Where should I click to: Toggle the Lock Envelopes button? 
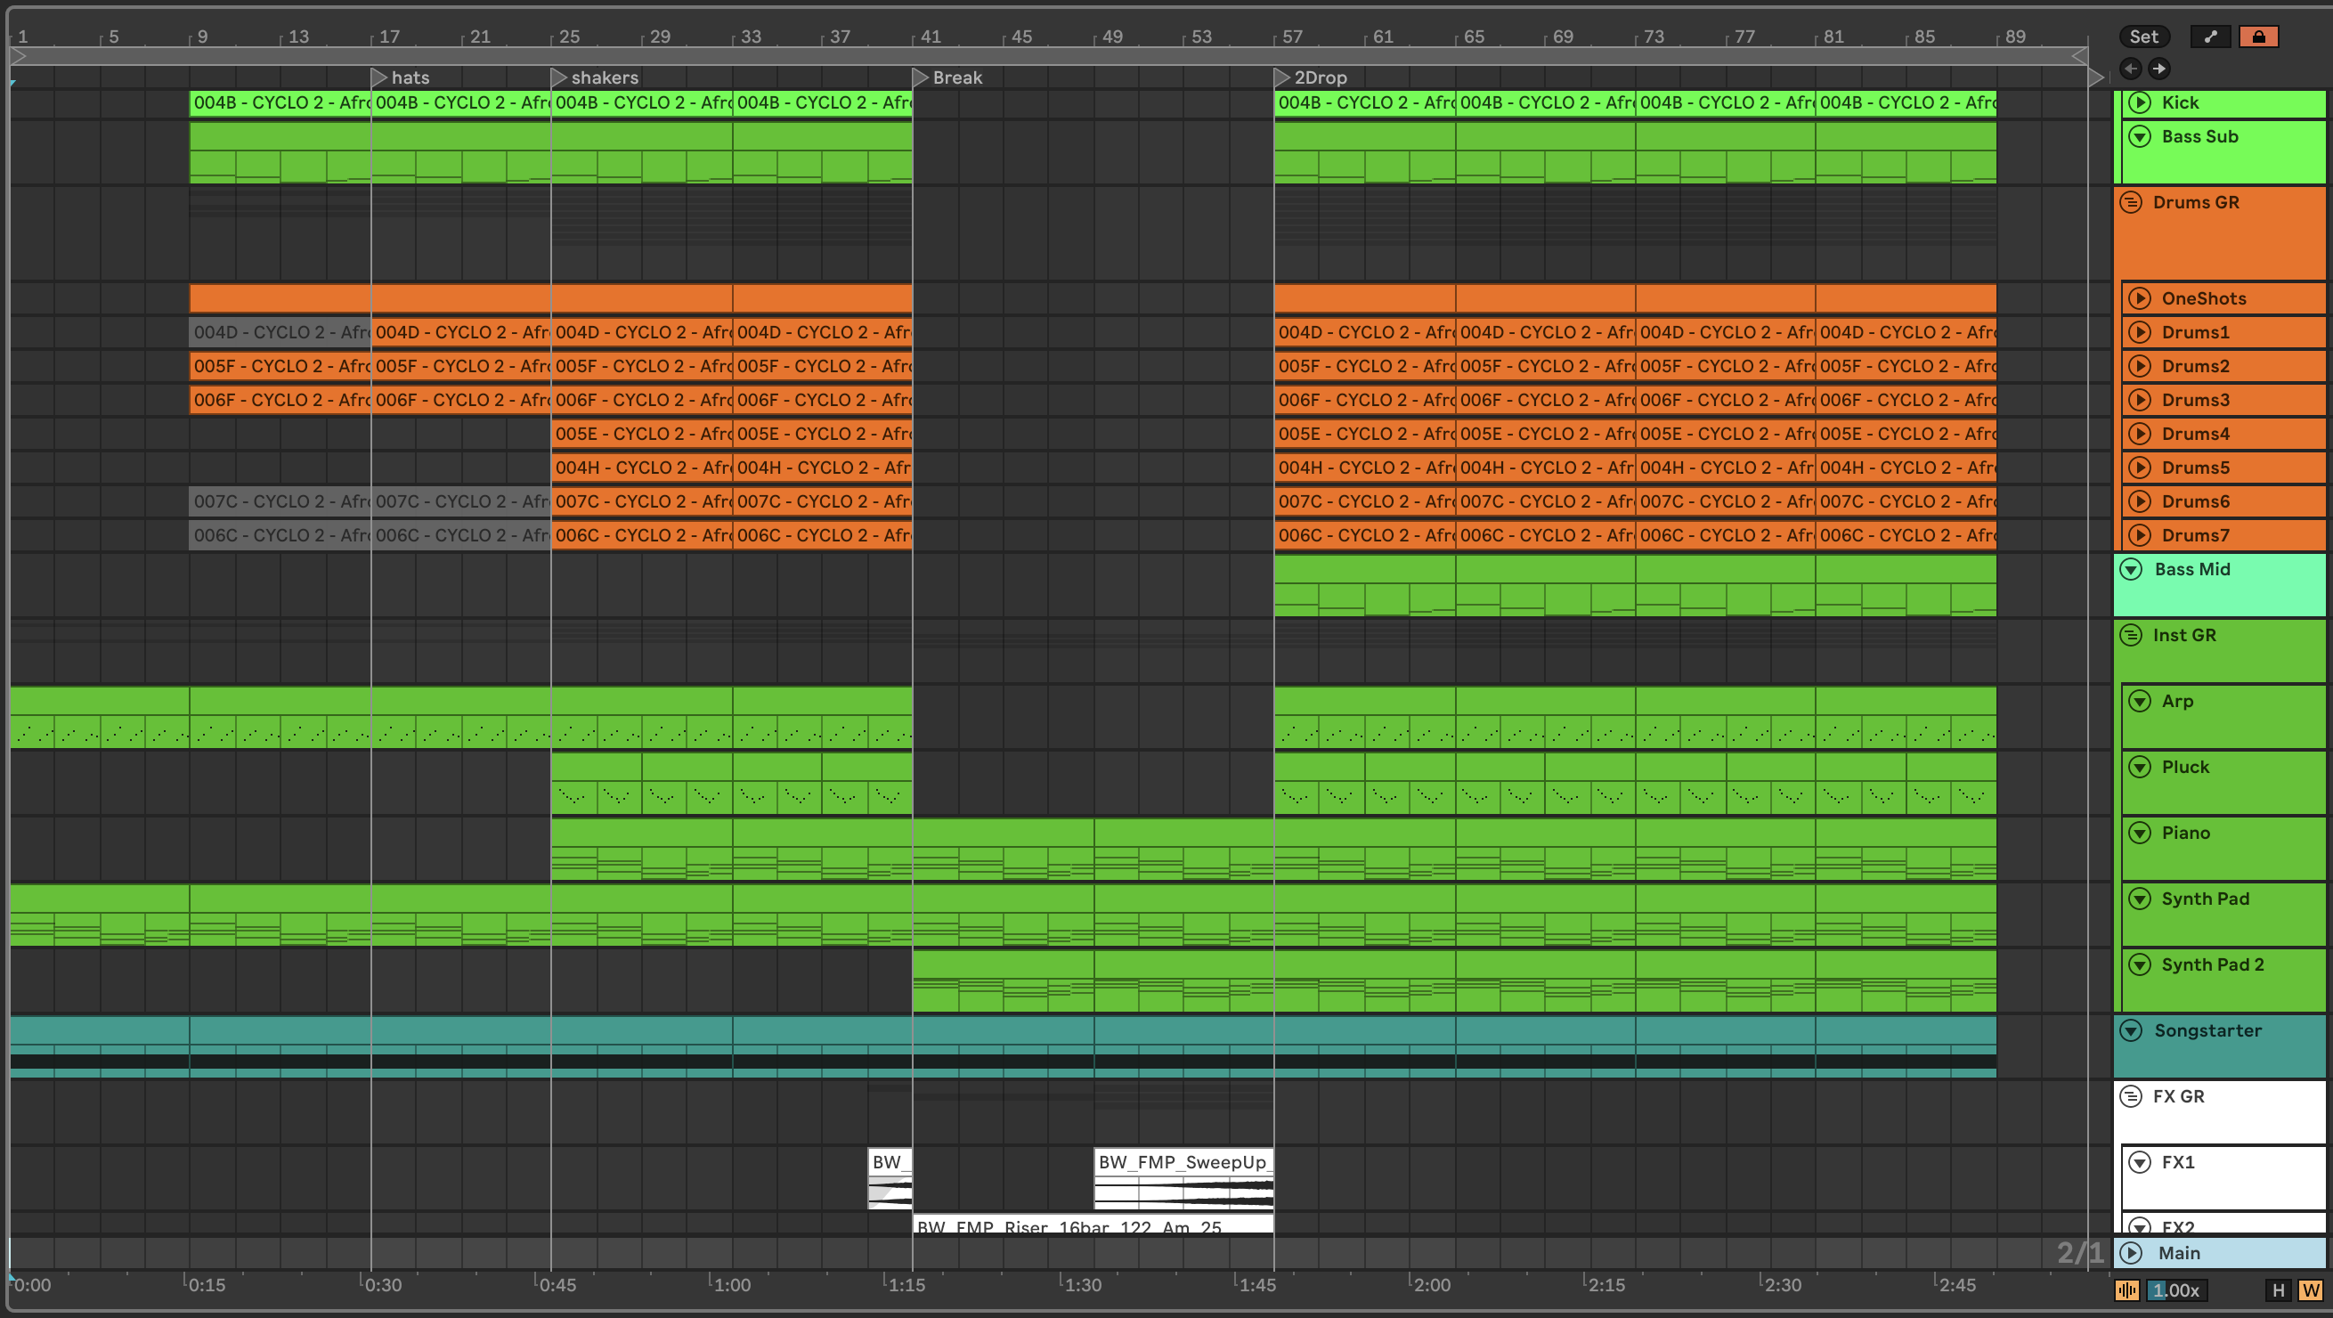tap(2258, 37)
